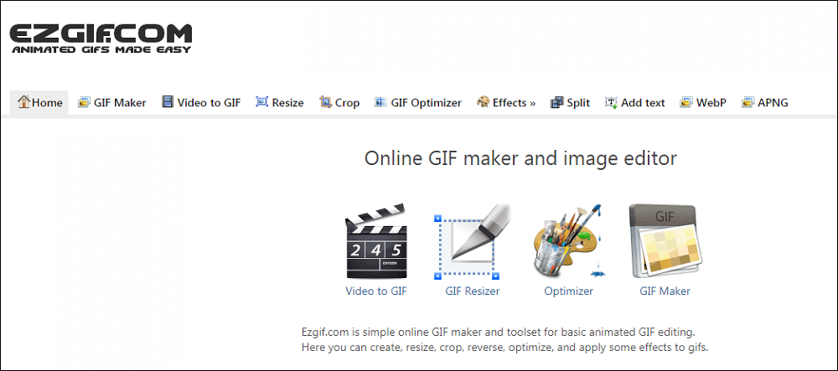Click the GIF Optimizer menu icon
Viewport: 838px width, 371px height.
click(380, 102)
